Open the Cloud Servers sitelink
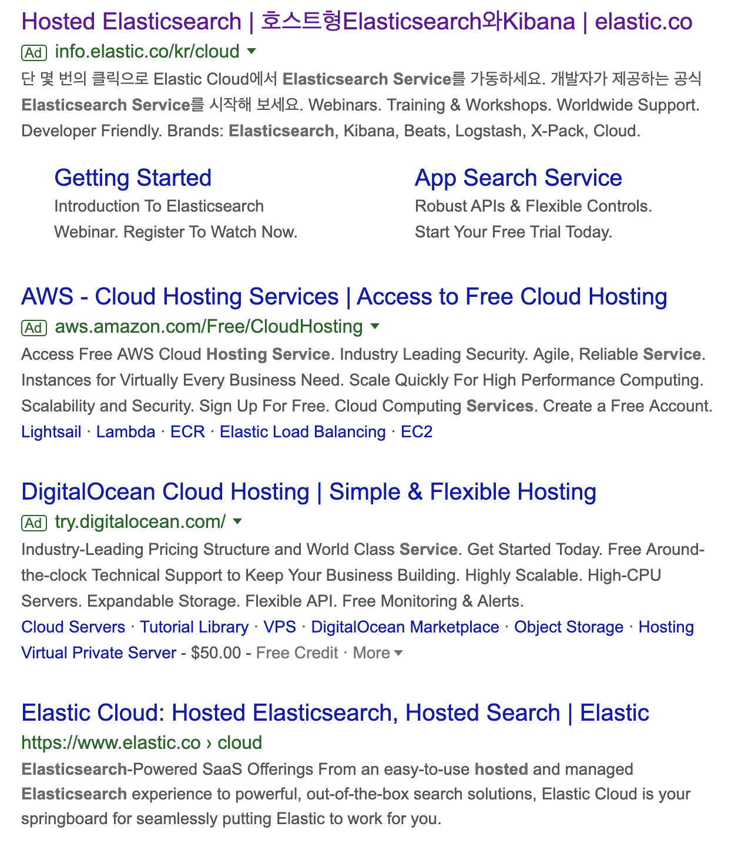 point(72,627)
